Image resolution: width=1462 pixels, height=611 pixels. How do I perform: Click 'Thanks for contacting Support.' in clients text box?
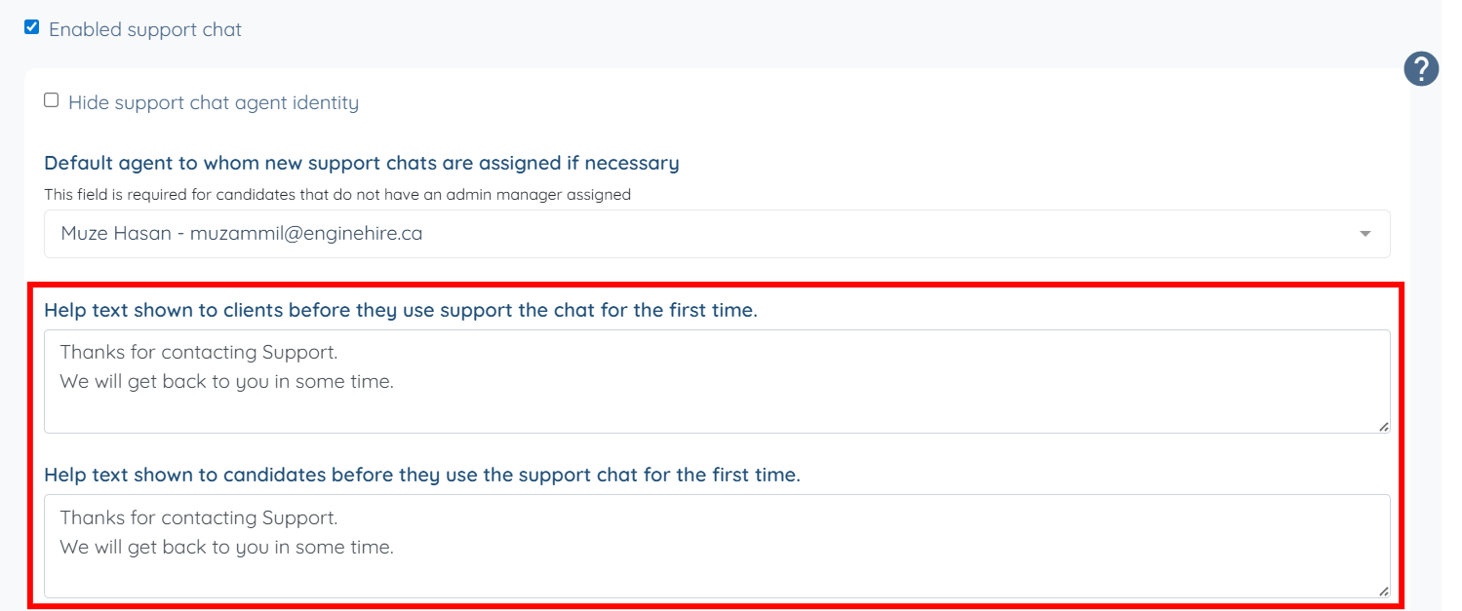coord(199,353)
